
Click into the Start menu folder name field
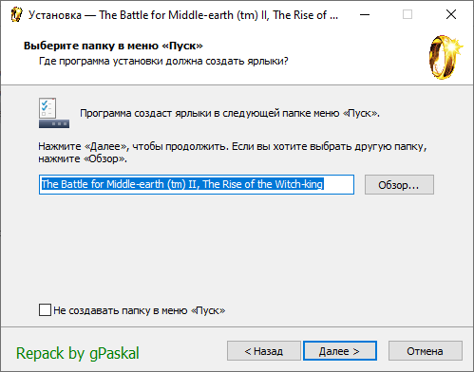click(197, 184)
